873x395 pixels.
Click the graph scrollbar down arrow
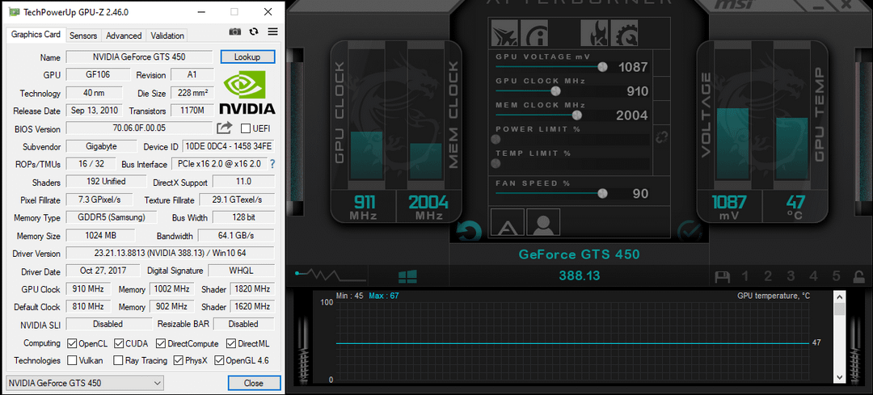[x=839, y=376]
